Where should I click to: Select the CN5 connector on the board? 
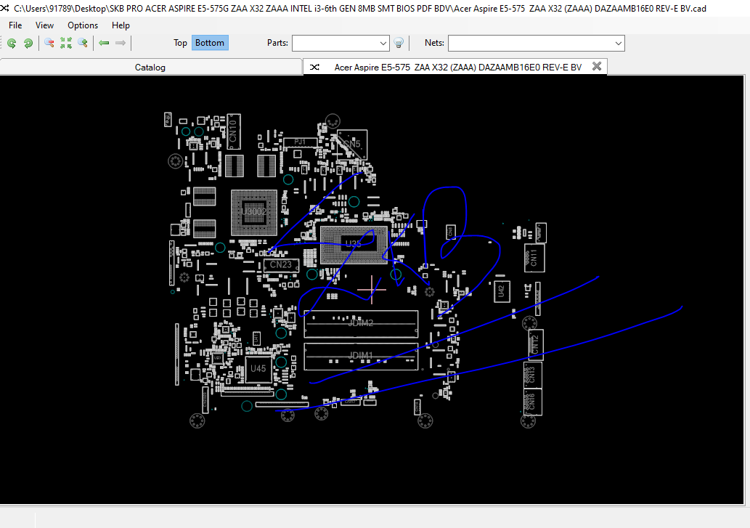point(352,144)
